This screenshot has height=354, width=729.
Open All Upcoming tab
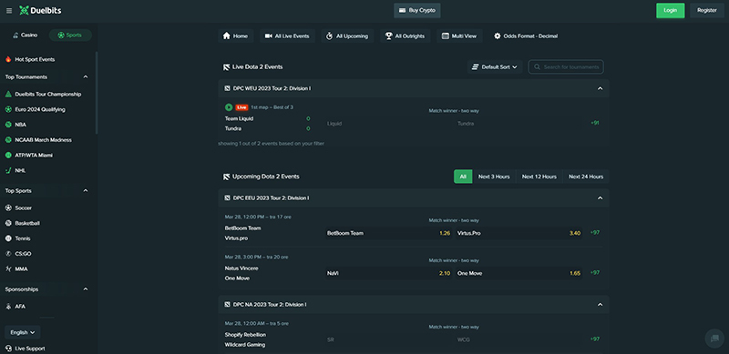[x=347, y=36]
